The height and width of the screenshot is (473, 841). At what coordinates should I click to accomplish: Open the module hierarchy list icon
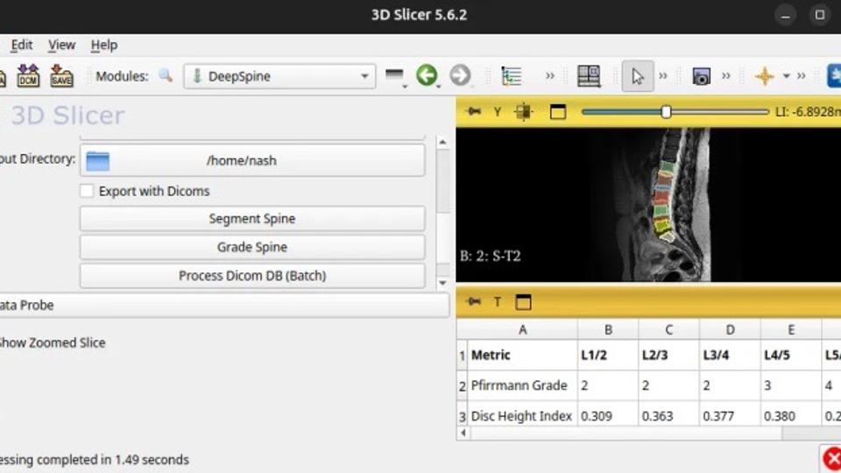tap(511, 75)
